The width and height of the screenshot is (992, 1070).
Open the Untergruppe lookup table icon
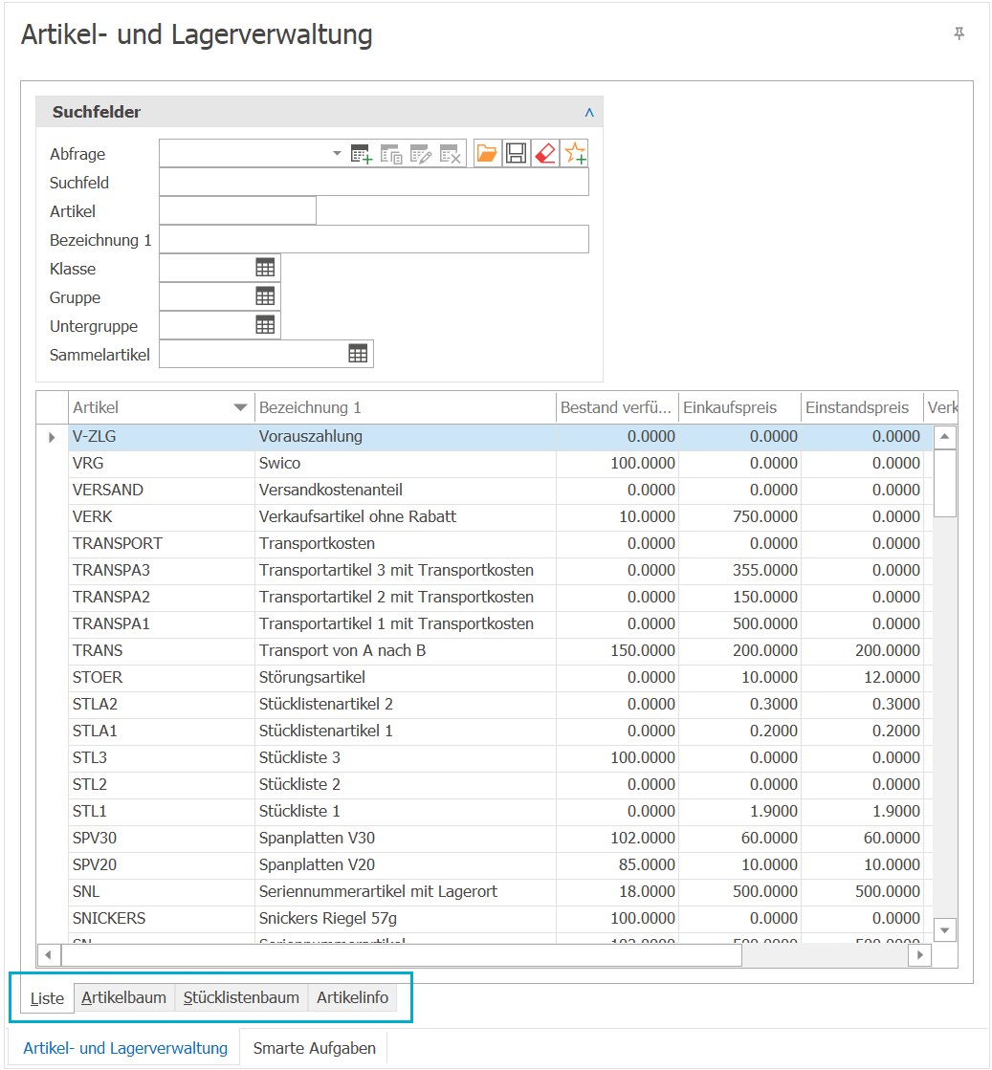point(265,325)
